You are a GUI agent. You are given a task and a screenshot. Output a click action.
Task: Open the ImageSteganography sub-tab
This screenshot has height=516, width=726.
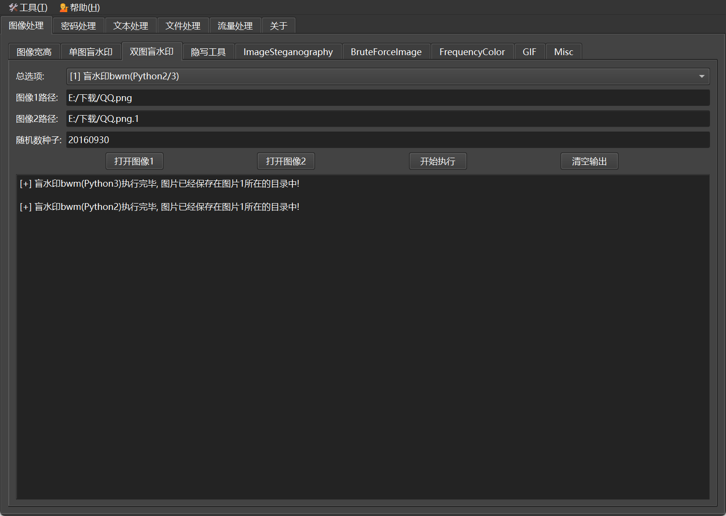coord(288,52)
